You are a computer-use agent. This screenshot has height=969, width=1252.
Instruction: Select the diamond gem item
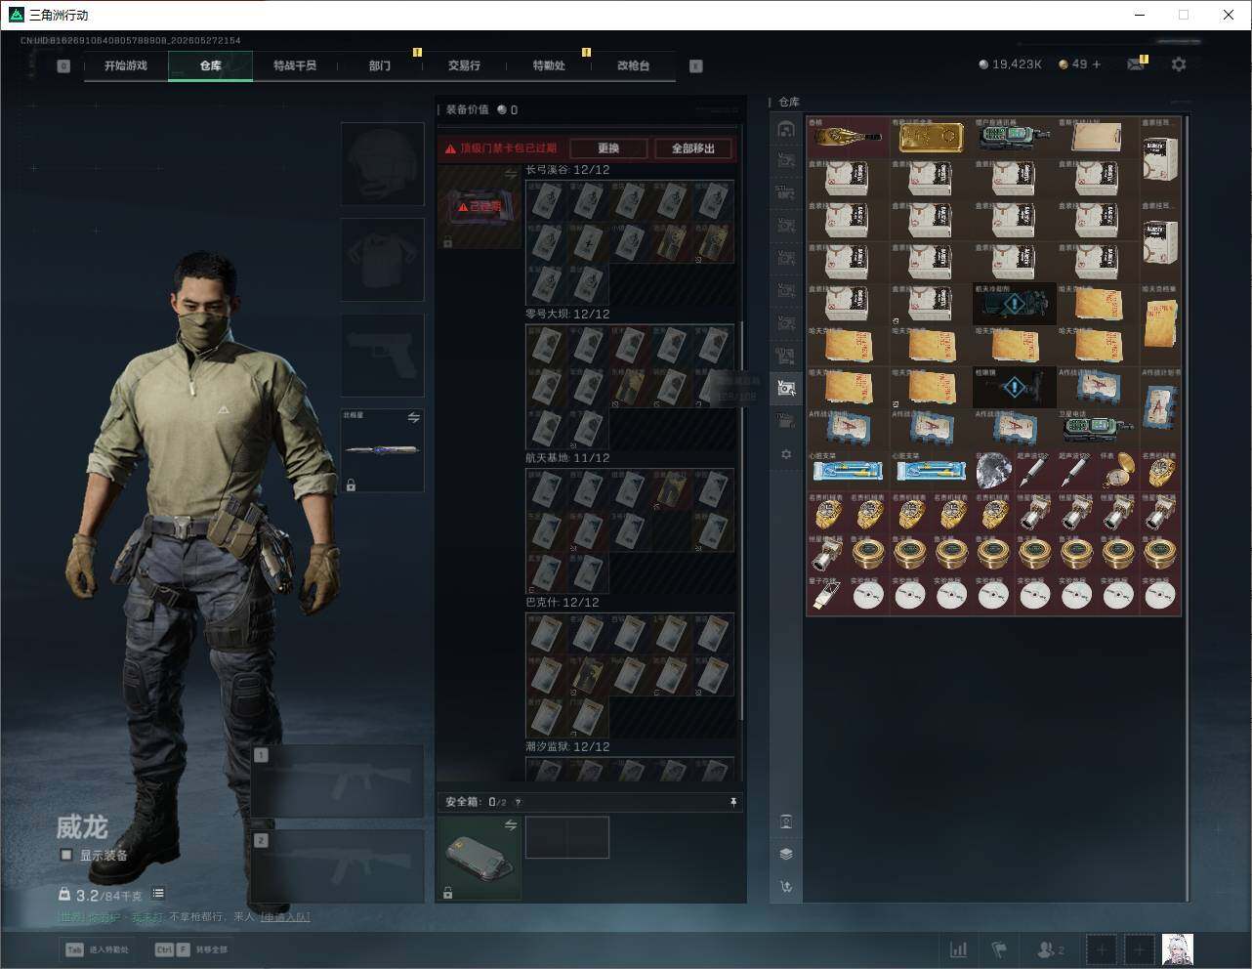[x=993, y=471]
